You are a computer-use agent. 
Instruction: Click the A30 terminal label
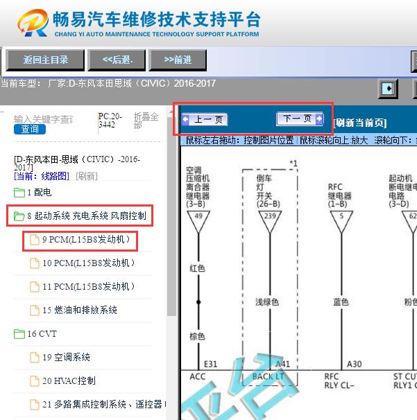tap(355, 364)
